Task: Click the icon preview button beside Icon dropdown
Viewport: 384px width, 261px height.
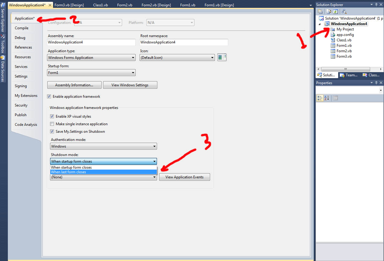Action: [x=222, y=57]
